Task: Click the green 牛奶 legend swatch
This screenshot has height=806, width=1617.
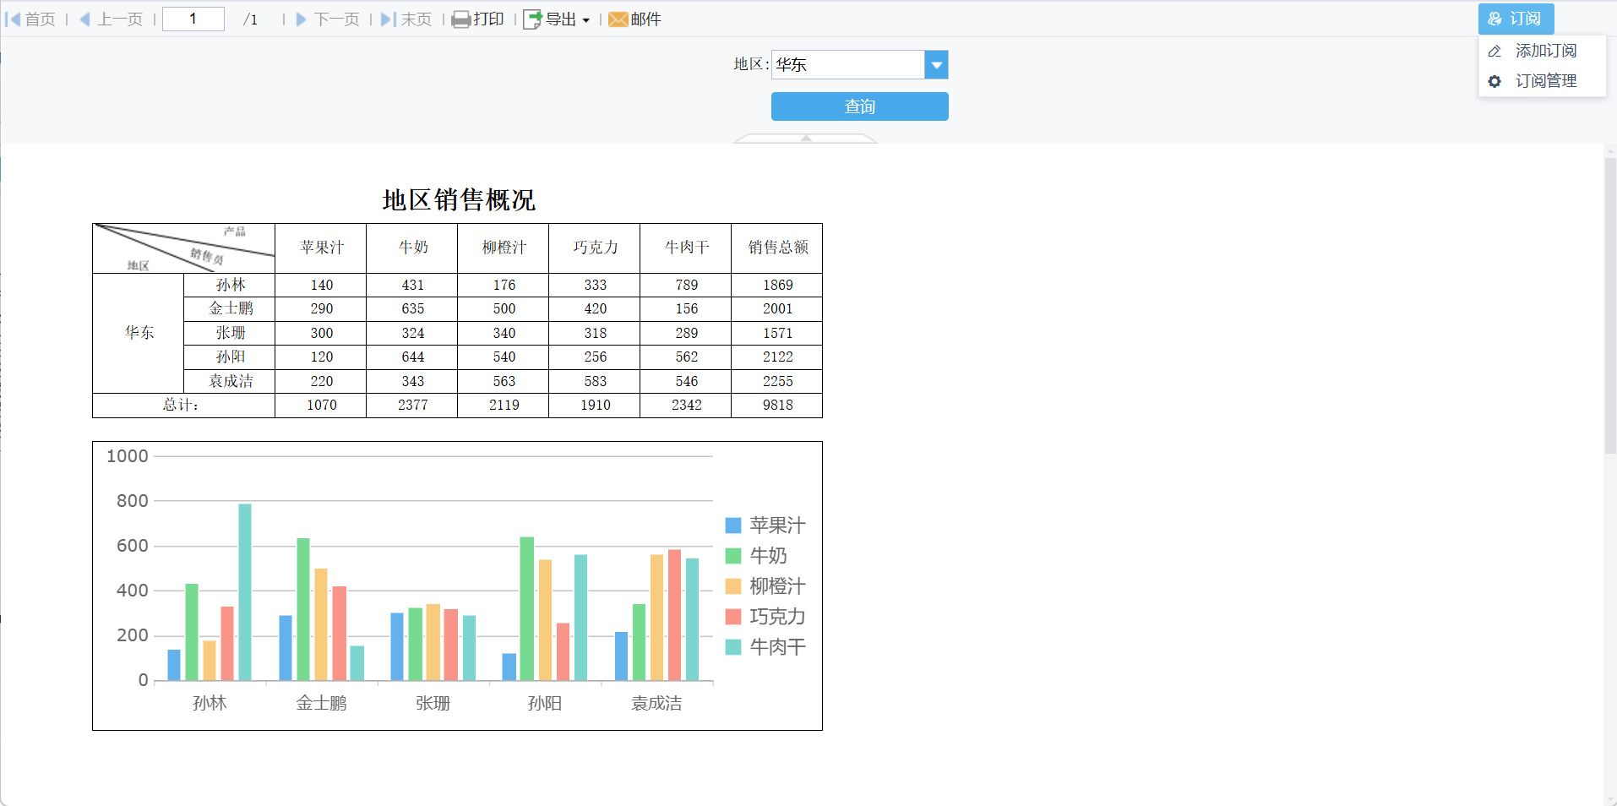Action: coord(733,556)
